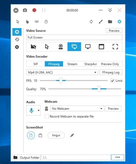
Task: Collapse the panel with the round up-arrow button
Action: click(x=16, y=10)
